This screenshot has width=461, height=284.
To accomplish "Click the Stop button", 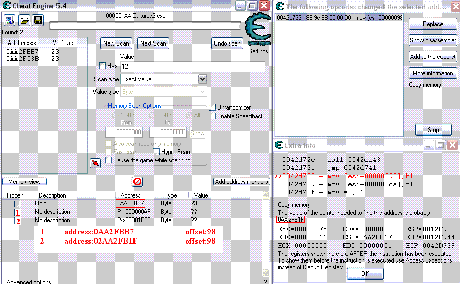I will tap(433, 130).
